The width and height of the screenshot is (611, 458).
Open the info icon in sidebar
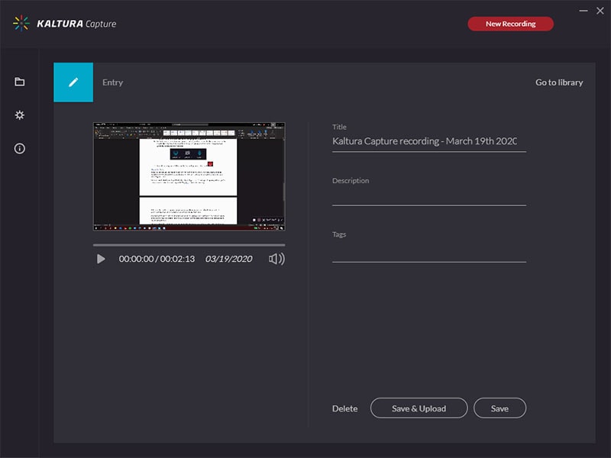20,148
